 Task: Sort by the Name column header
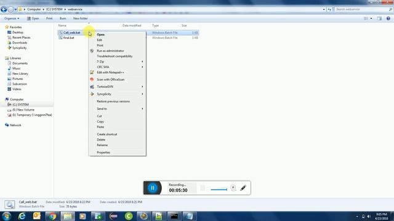pyautogui.click(x=62, y=26)
